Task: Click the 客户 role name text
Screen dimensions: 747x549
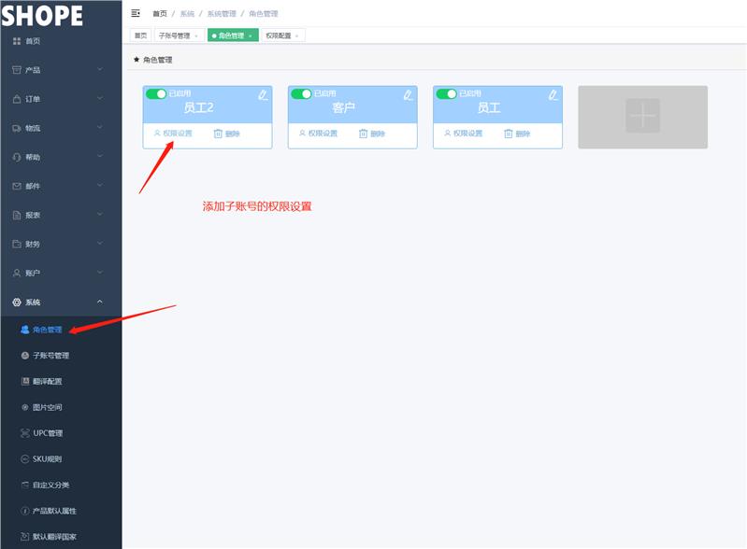Action: 344,107
